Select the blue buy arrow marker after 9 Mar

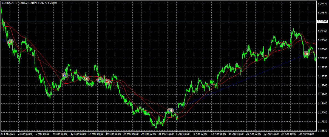(x=65, y=75)
